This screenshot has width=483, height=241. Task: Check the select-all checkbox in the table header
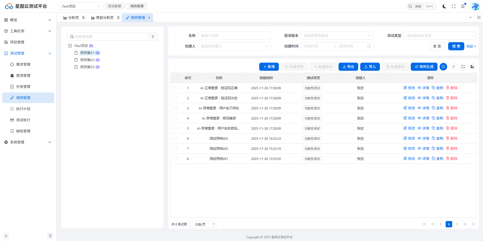click(175, 78)
